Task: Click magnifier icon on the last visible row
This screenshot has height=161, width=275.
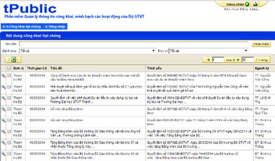Action: click(3, 154)
